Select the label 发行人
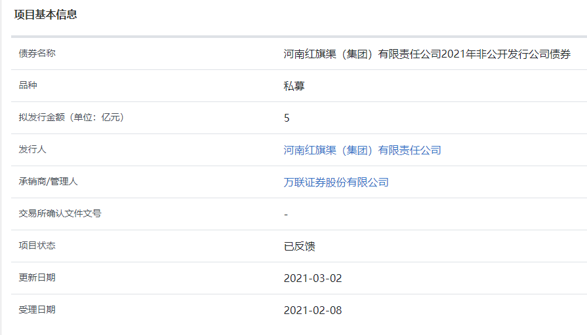Viewport: 587px width, 335px height. pyautogui.click(x=32, y=149)
